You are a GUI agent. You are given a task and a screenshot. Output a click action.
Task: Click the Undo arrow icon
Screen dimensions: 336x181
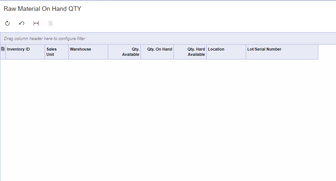[22, 23]
